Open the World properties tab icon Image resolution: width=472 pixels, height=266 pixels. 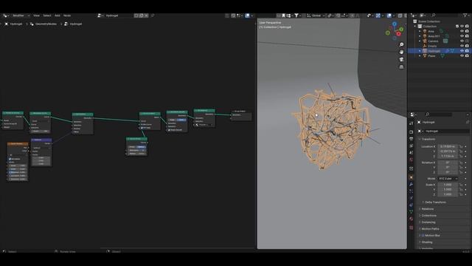click(x=412, y=160)
